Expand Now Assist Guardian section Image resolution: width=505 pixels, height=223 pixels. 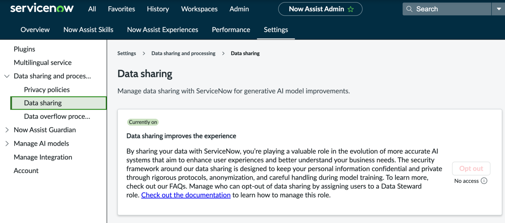tap(7, 130)
